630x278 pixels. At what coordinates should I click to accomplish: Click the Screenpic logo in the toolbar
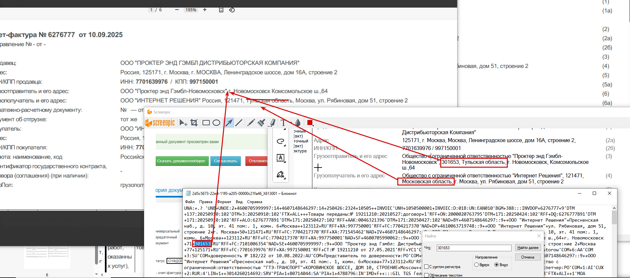click(x=160, y=123)
